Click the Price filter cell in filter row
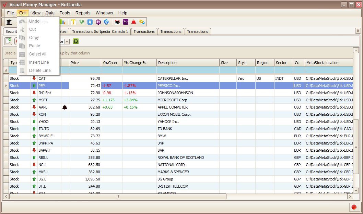Image resolution: width=363 pixels, height=214 pixels. click(x=85, y=70)
